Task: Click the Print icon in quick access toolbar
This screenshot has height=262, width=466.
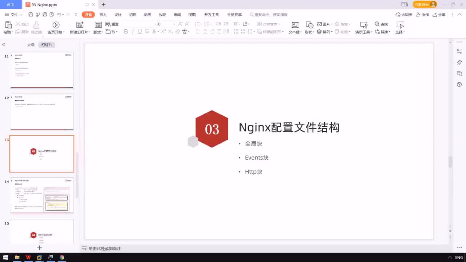Action: (x=45, y=15)
